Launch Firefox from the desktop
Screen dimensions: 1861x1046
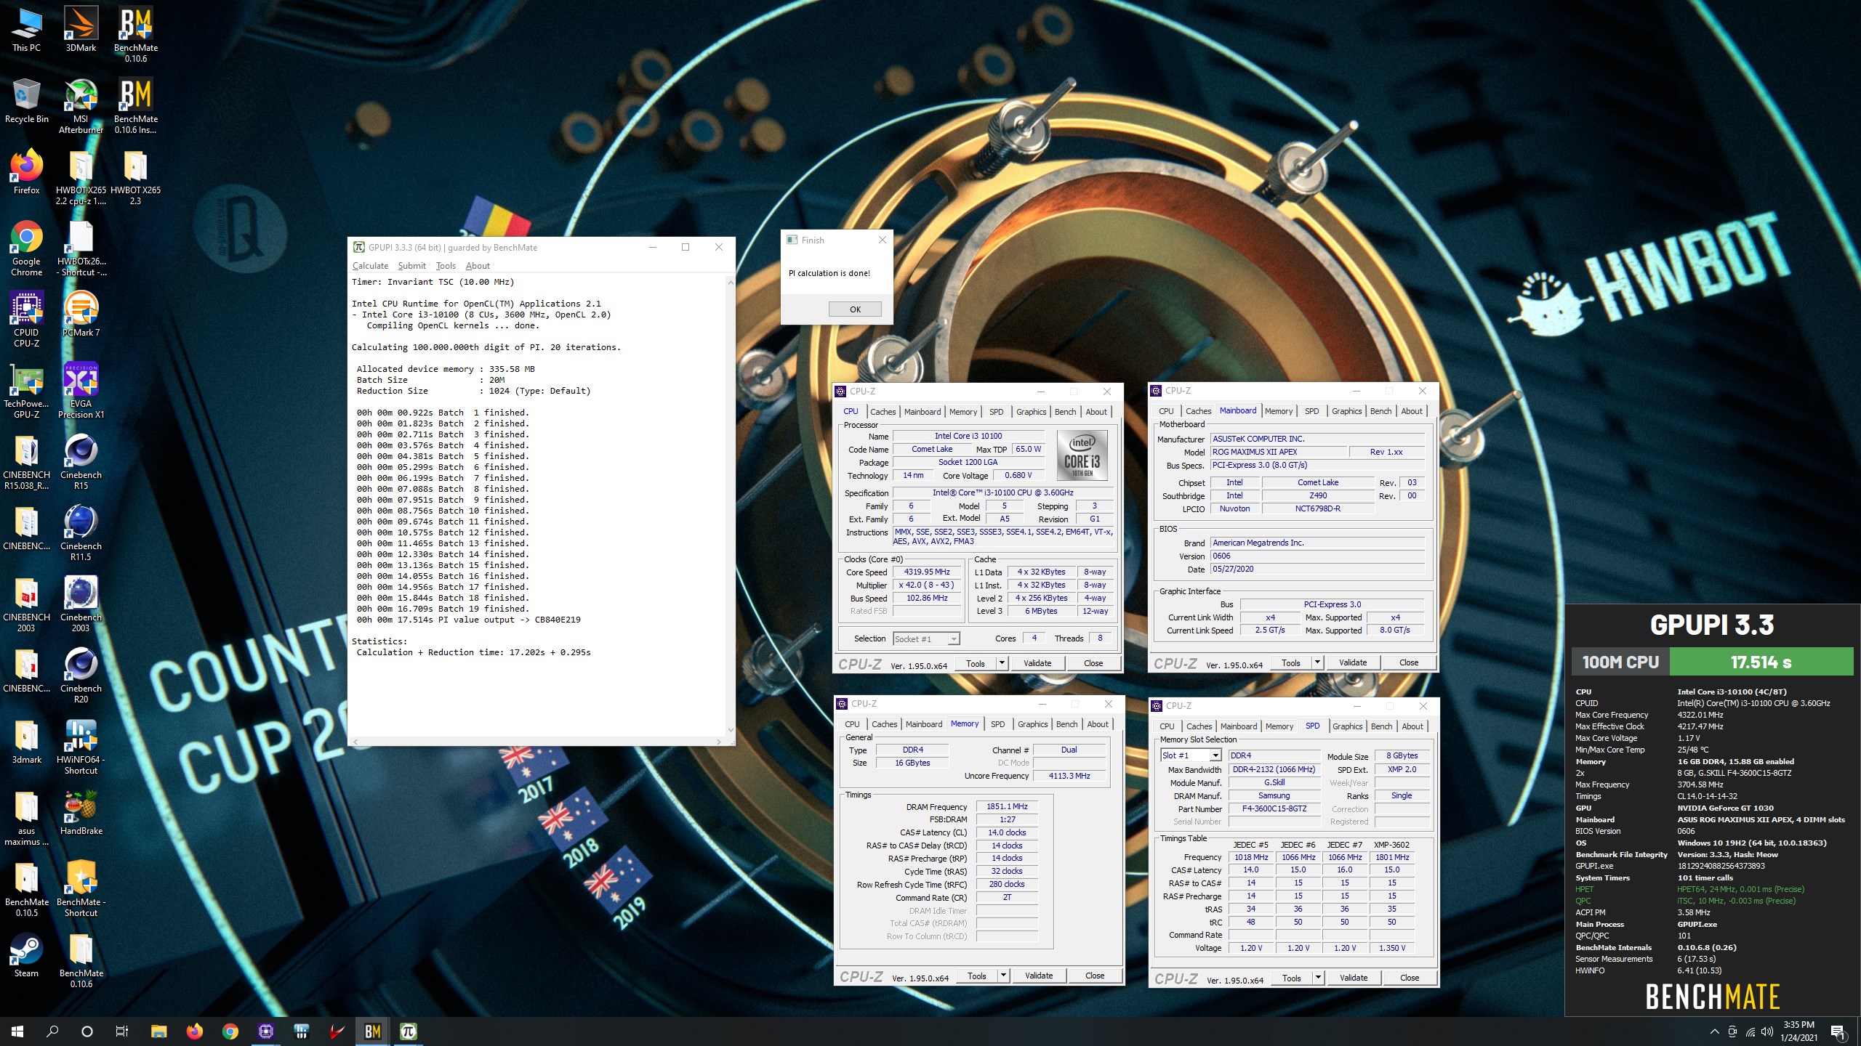27,172
